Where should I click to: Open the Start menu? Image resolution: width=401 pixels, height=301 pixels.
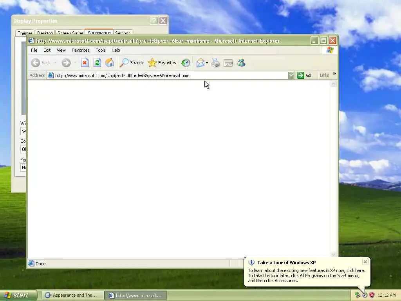click(x=19, y=296)
